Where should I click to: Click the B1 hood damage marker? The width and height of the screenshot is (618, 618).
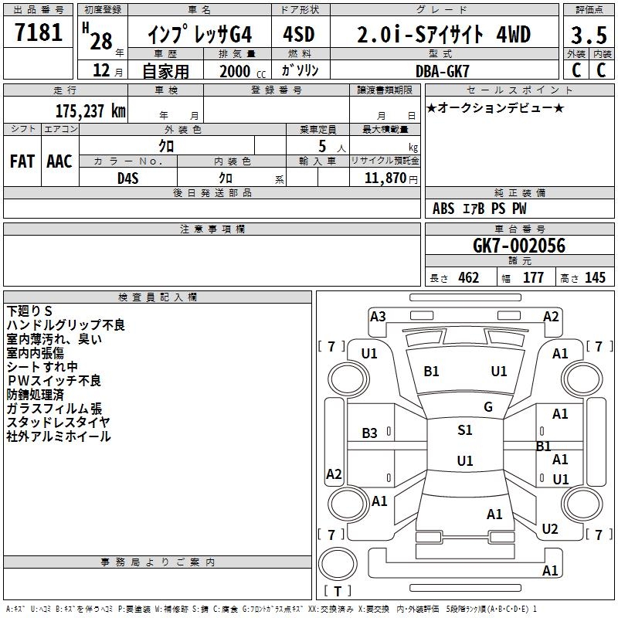[431, 371]
